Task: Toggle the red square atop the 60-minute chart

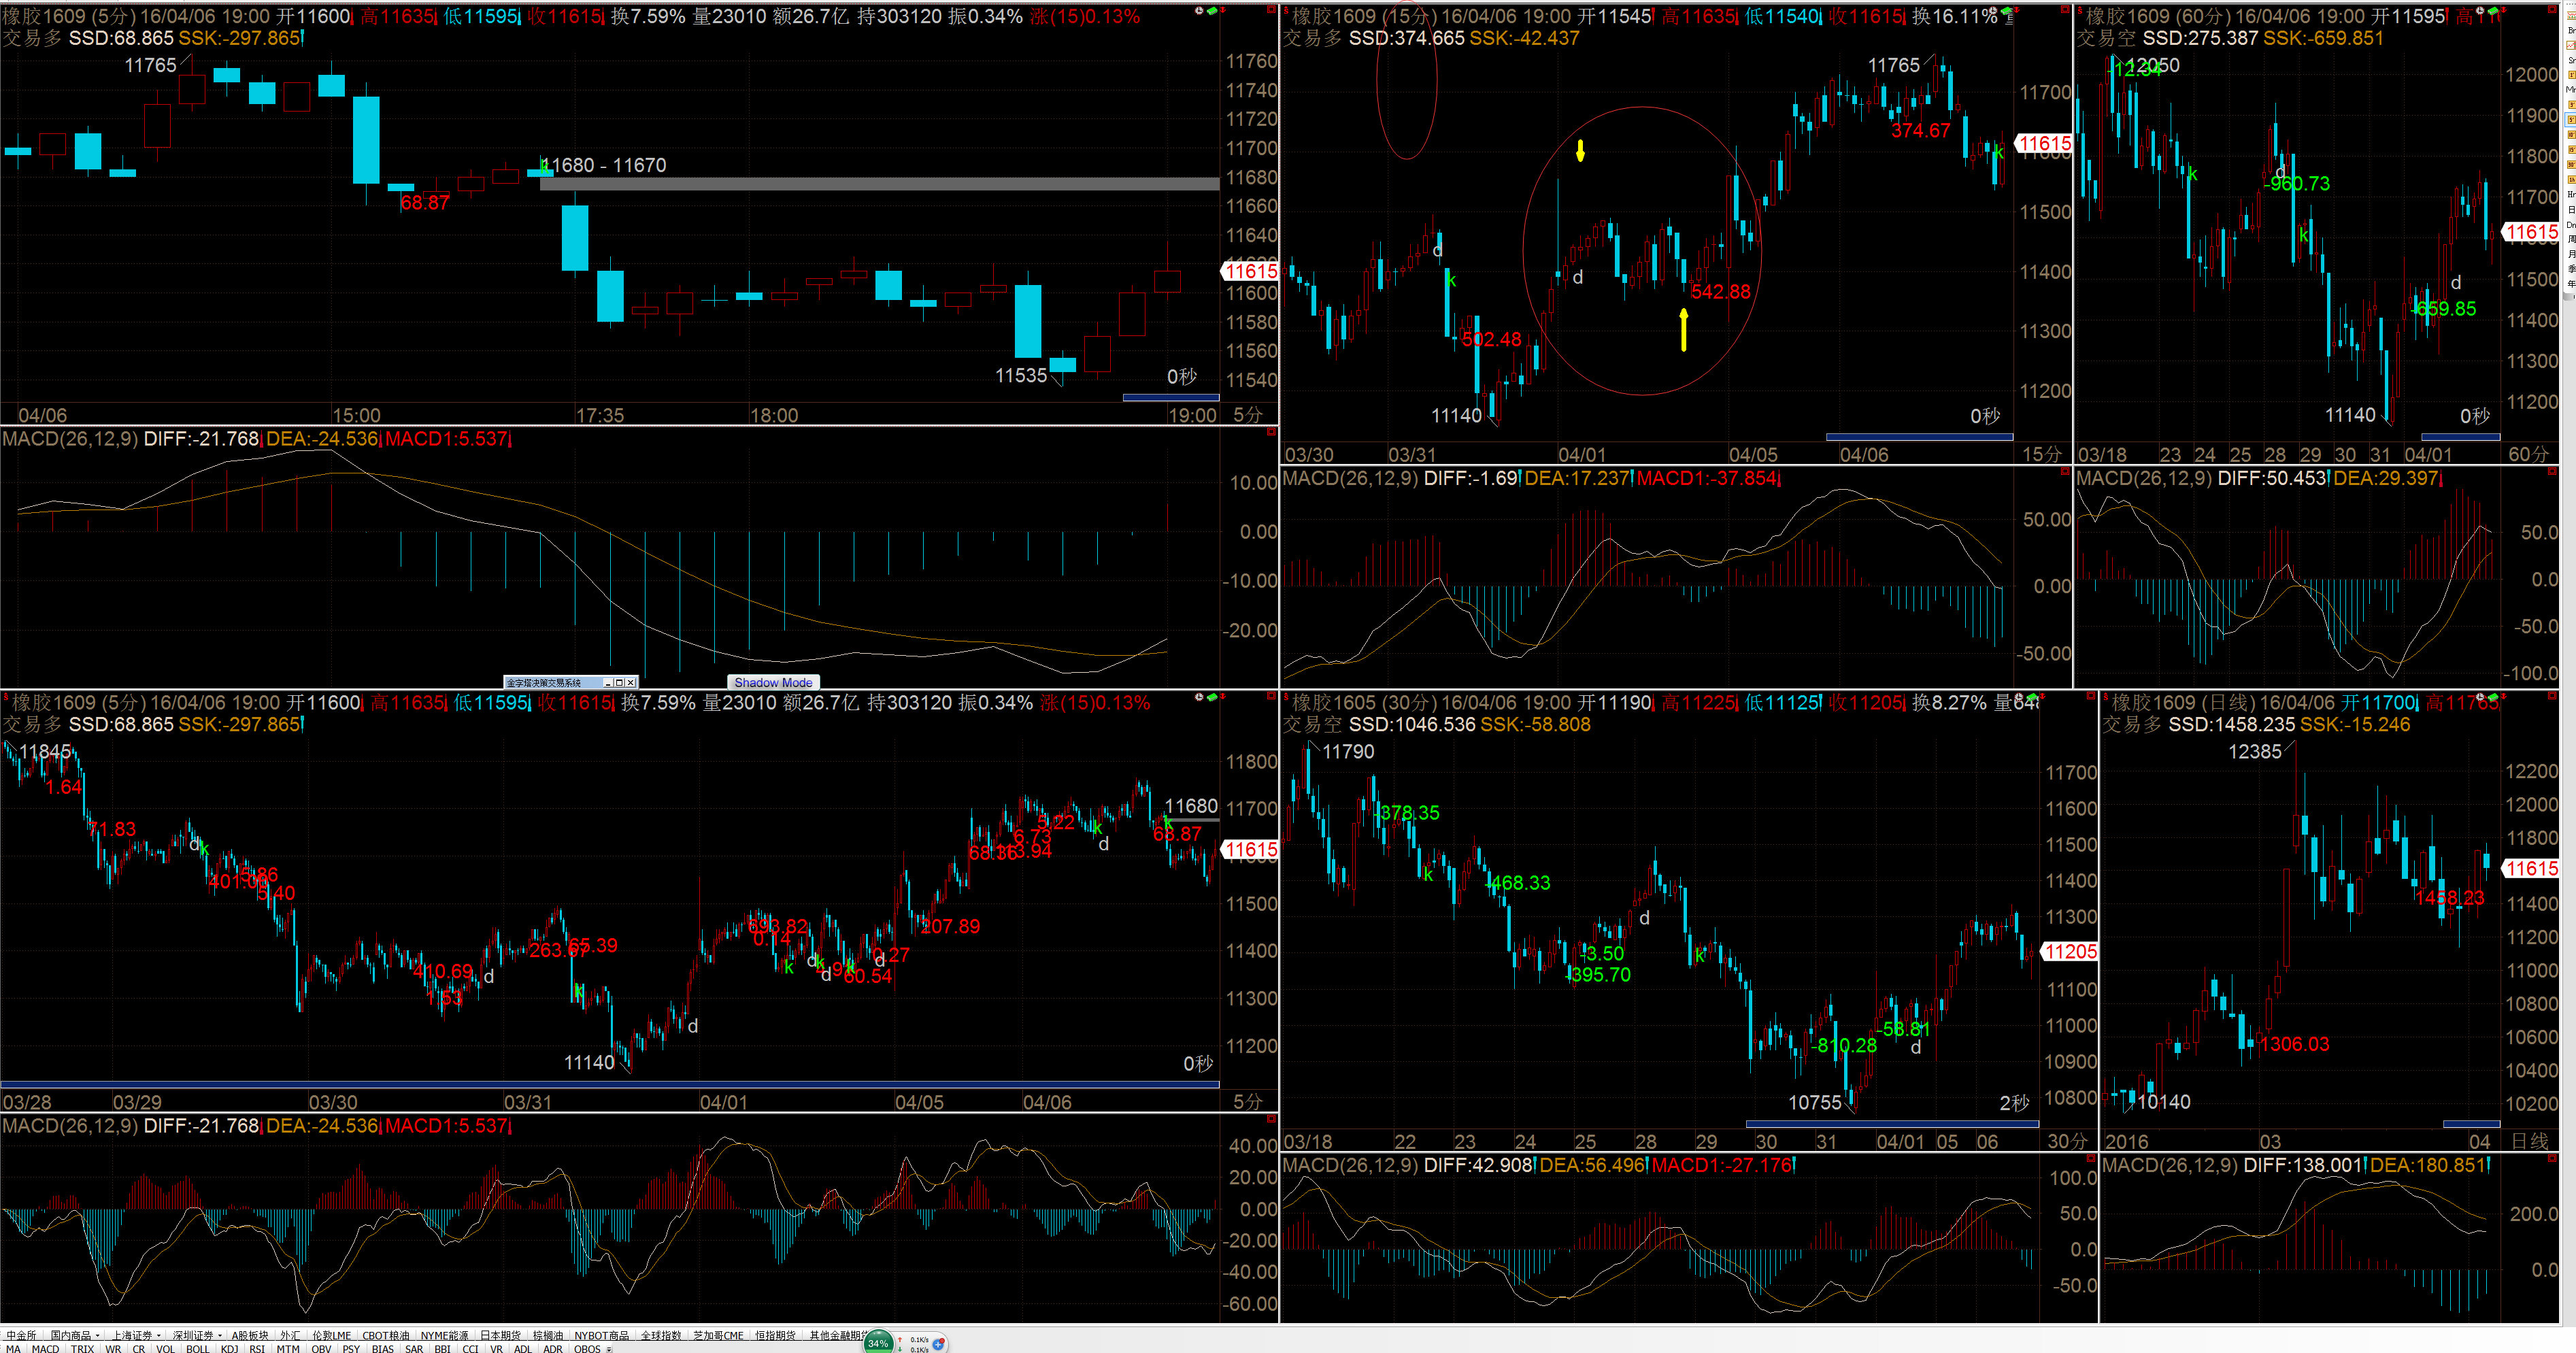Action: [2552, 9]
